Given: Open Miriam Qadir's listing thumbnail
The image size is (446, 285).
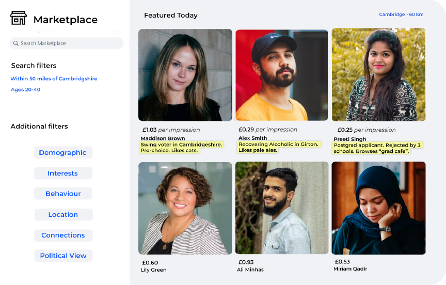Looking at the screenshot, I should click(378, 208).
